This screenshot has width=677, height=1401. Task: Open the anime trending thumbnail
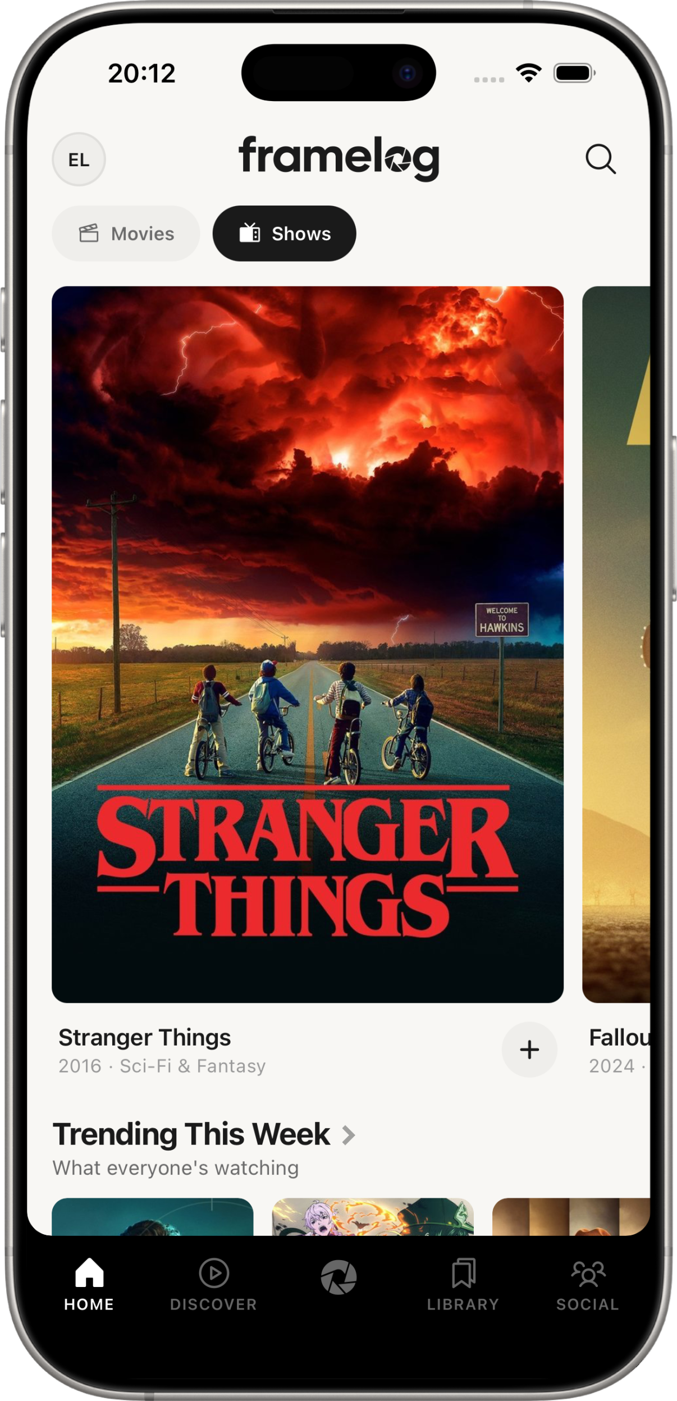point(373,1217)
